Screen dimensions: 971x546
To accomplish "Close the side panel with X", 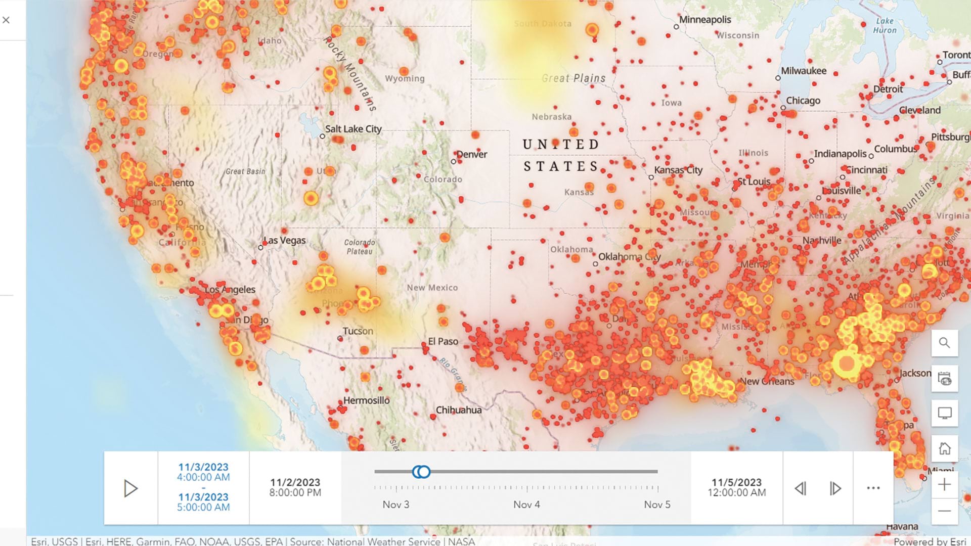I will (6, 20).
